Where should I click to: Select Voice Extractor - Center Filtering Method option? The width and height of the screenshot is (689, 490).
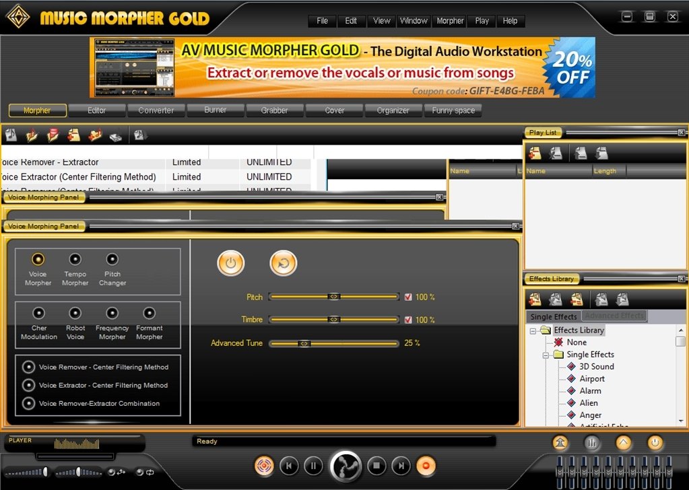(28, 385)
